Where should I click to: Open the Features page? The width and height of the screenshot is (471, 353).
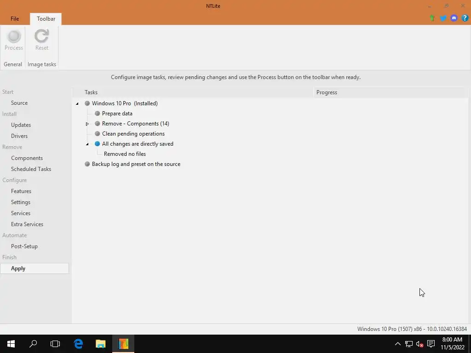click(21, 191)
